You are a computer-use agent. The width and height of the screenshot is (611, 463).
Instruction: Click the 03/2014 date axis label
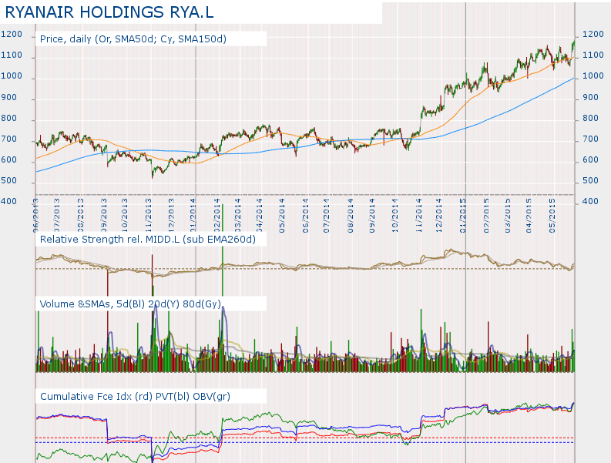pyautogui.click(x=237, y=216)
